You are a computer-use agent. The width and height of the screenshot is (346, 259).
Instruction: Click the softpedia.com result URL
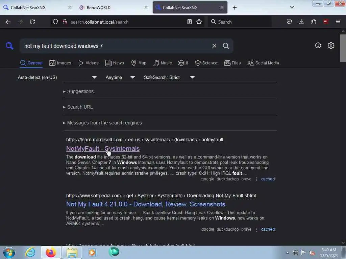(161, 196)
